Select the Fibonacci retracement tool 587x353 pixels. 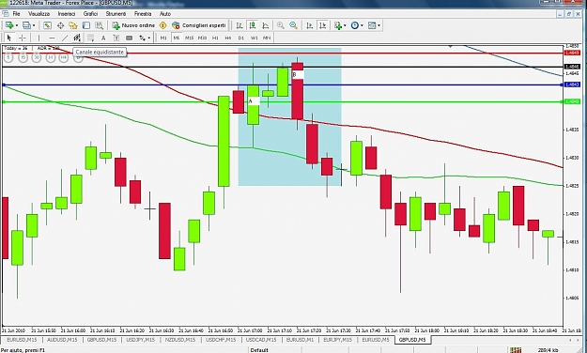(90, 38)
